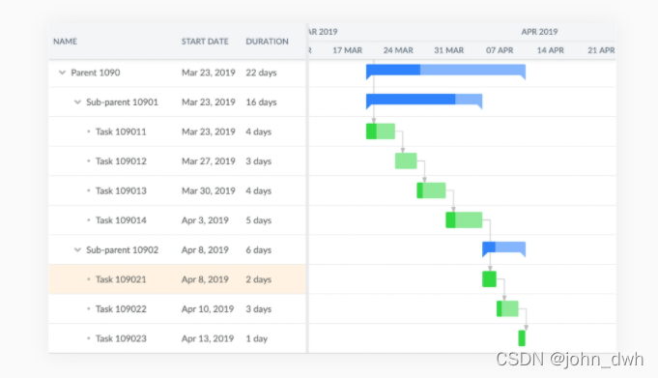Click the Apr 10, 2019 start date cell
The width and height of the screenshot is (658, 378).
(x=208, y=309)
